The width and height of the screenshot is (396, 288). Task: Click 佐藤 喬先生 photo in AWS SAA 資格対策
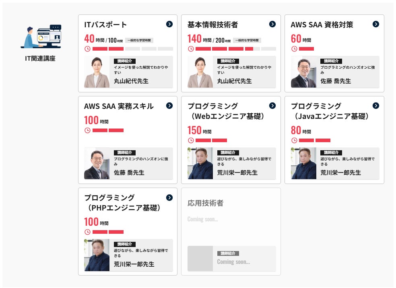pyautogui.click(x=303, y=72)
